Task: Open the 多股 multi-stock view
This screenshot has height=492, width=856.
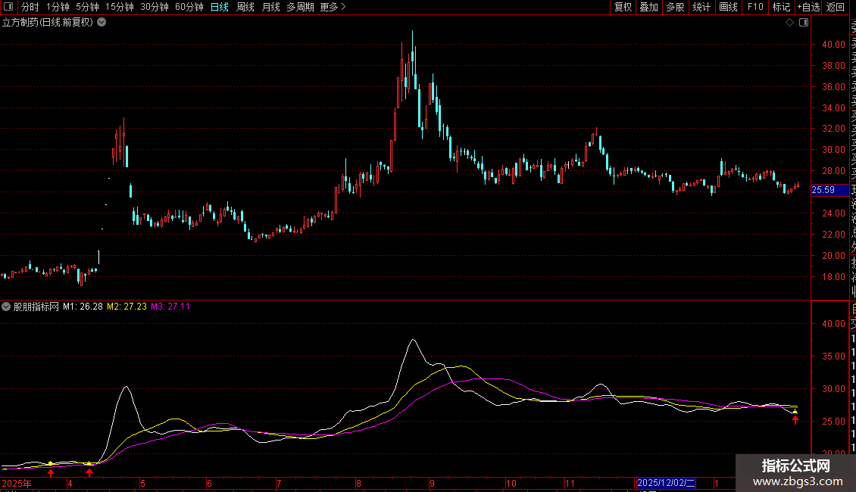Action: click(675, 7)
